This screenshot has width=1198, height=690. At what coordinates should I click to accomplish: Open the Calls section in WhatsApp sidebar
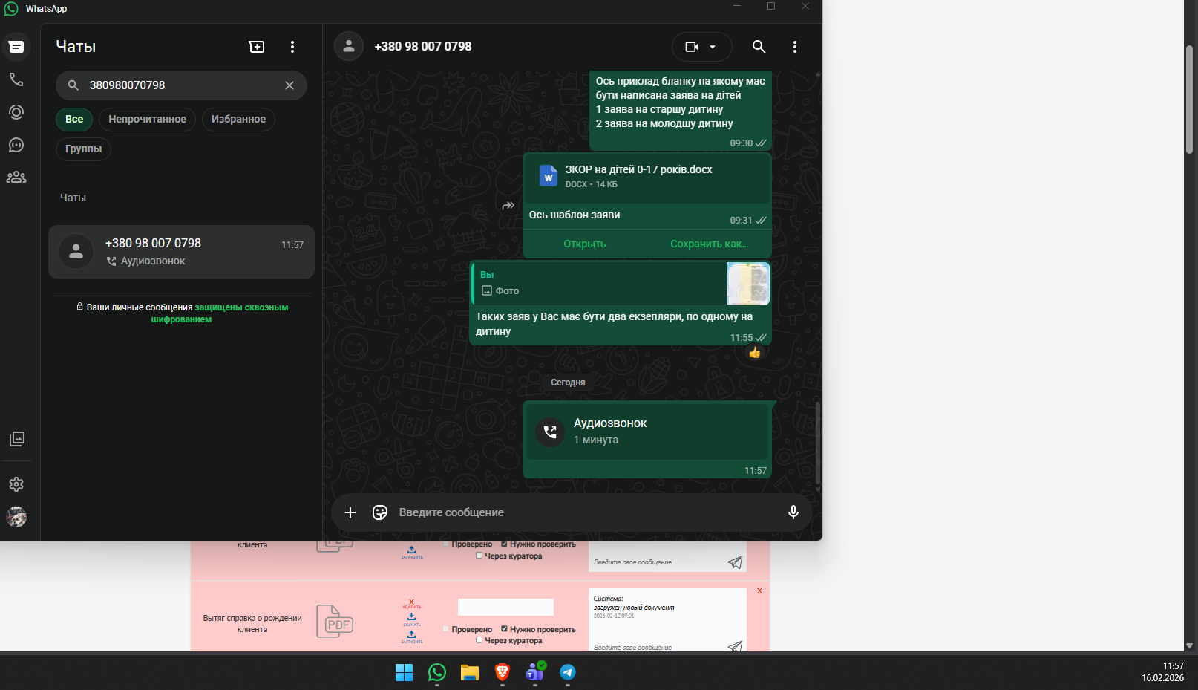coord(16,79)
